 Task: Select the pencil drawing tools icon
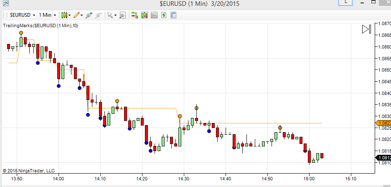pos(76,15)
